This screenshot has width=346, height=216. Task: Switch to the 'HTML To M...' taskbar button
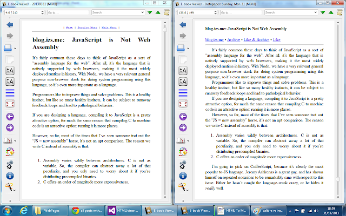coord(231,211)
